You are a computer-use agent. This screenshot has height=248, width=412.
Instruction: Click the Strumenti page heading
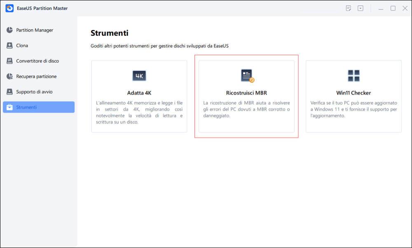[x=110, y=33]
